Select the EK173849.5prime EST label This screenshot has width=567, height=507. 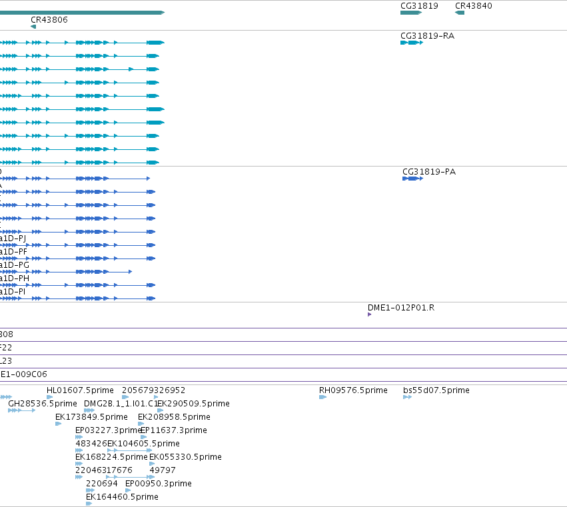point(91,417)
